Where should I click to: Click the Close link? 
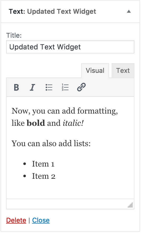pos(41,220)
